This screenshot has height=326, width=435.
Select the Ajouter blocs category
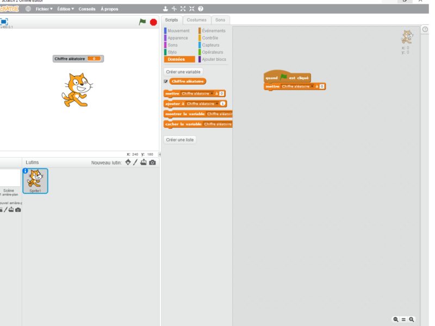click(x=214, y=59)
